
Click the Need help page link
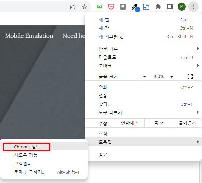tap(74, 36)
